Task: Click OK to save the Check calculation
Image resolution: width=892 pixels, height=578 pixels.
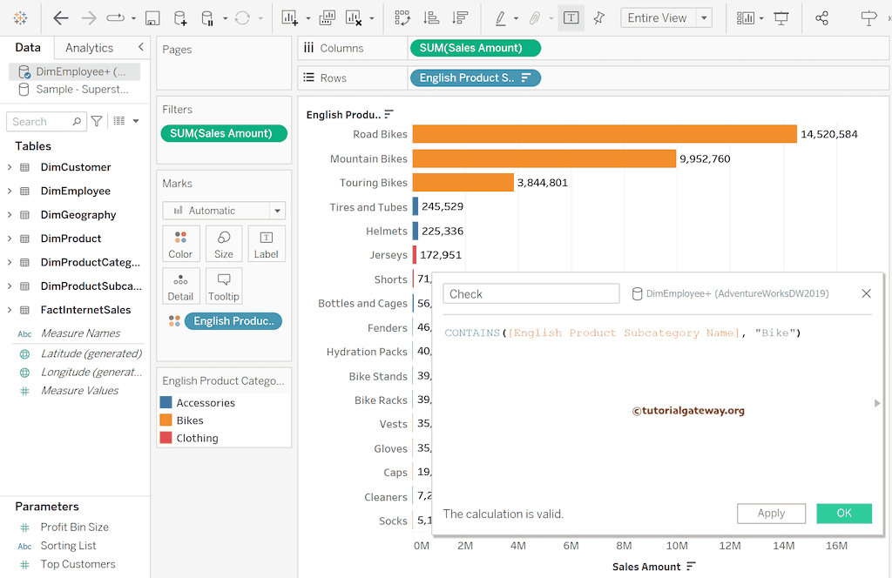Action: click(x=842, y=514)
